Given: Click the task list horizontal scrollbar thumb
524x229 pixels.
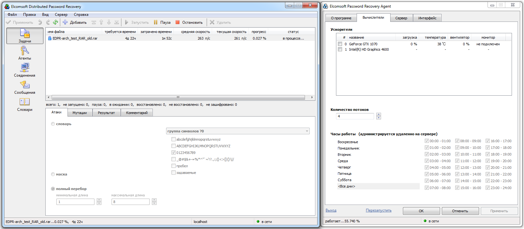Looking at the screenshot, I should 178,97.
